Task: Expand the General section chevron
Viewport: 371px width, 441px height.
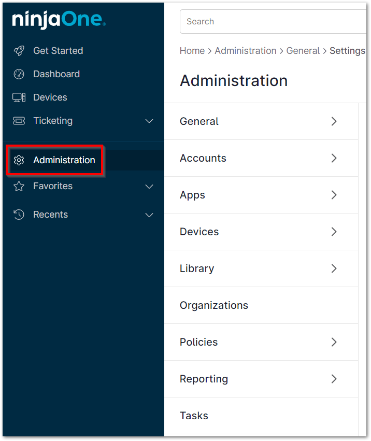Action: [x=334, y=121]
